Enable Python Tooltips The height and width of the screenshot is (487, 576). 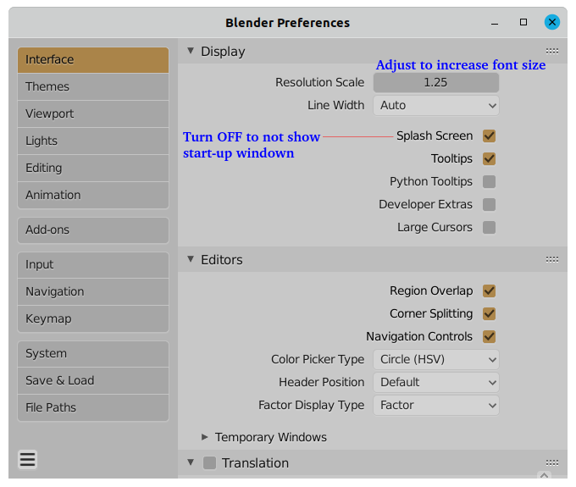click(489, 181)
